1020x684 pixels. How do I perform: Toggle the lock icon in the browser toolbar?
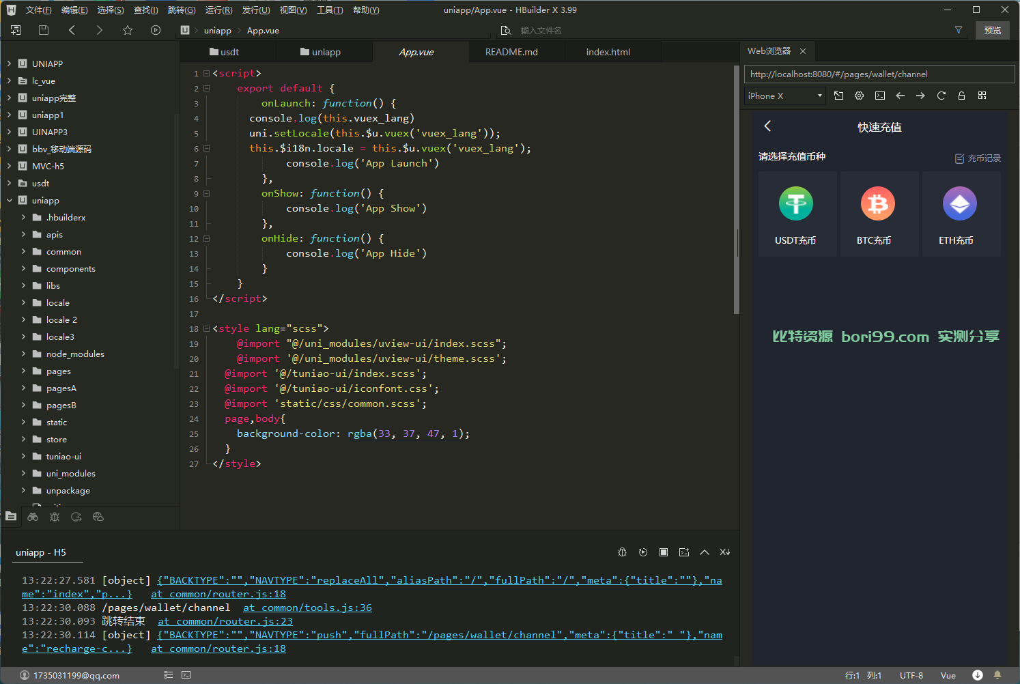point(962,96)
